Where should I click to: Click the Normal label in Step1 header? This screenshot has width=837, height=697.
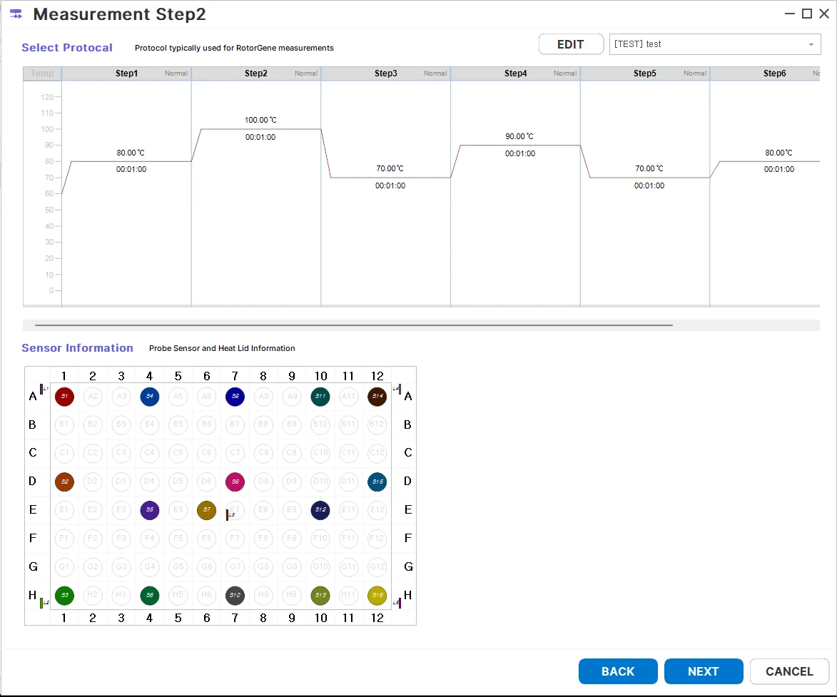pyautogui.click(x=176, y=73)
